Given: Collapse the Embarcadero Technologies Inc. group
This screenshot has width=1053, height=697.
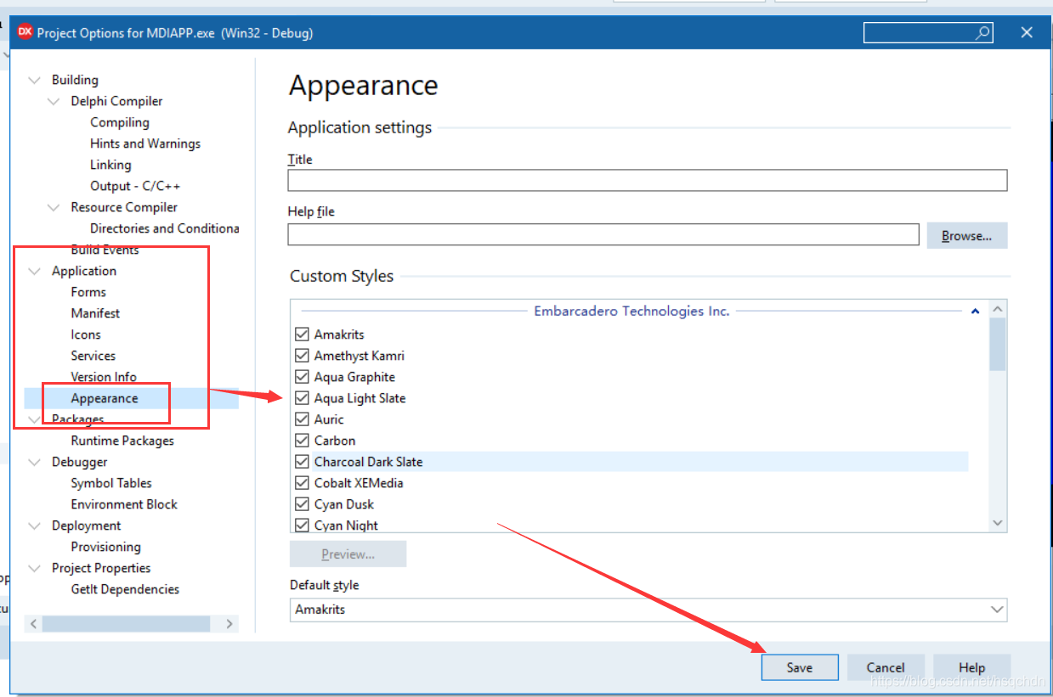Looking at the screenshot, I should pos(975,311).
